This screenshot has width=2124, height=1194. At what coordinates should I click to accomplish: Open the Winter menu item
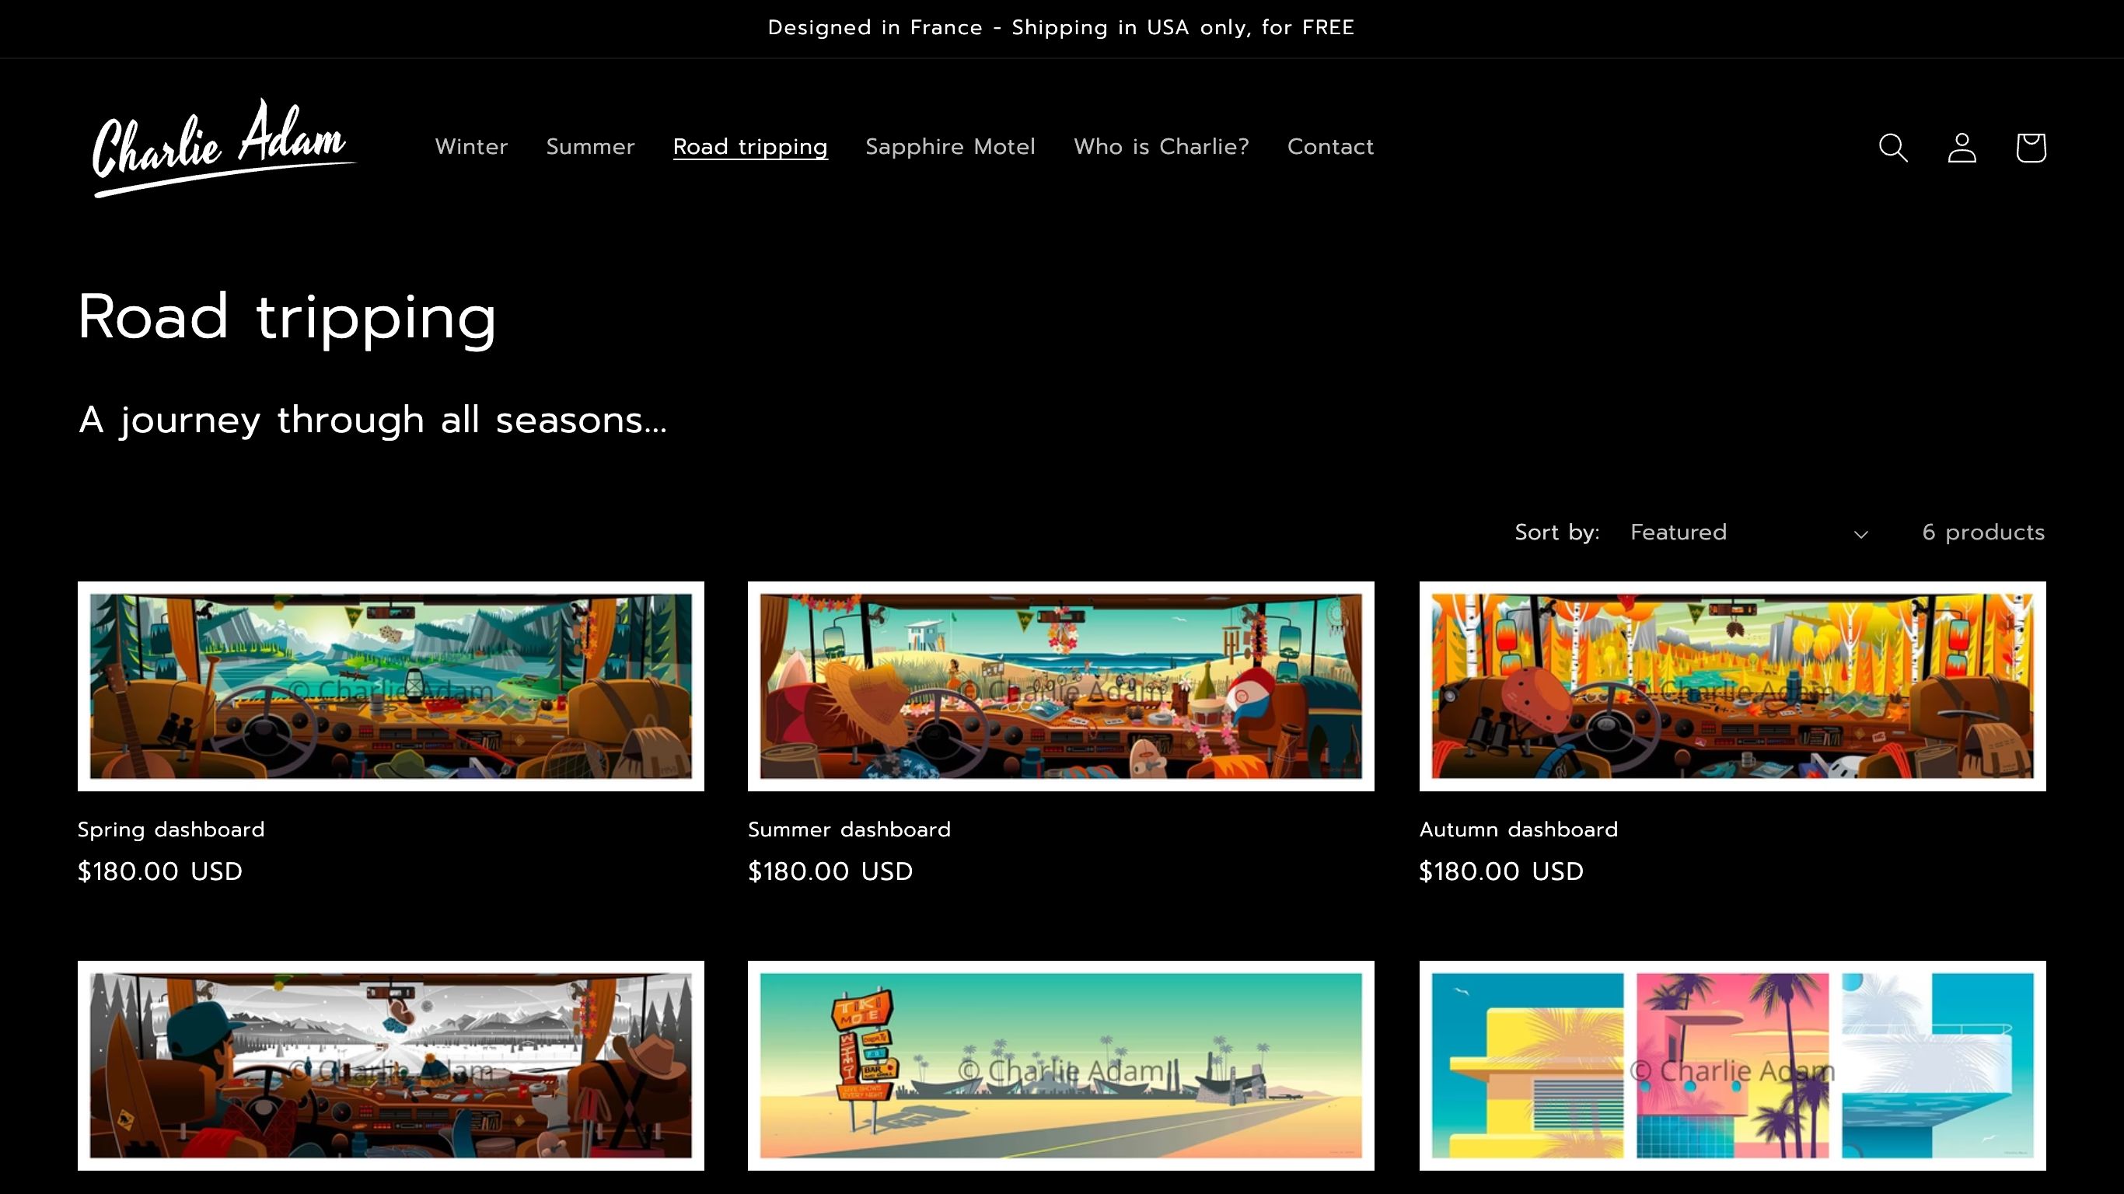[x=471, y=147]
